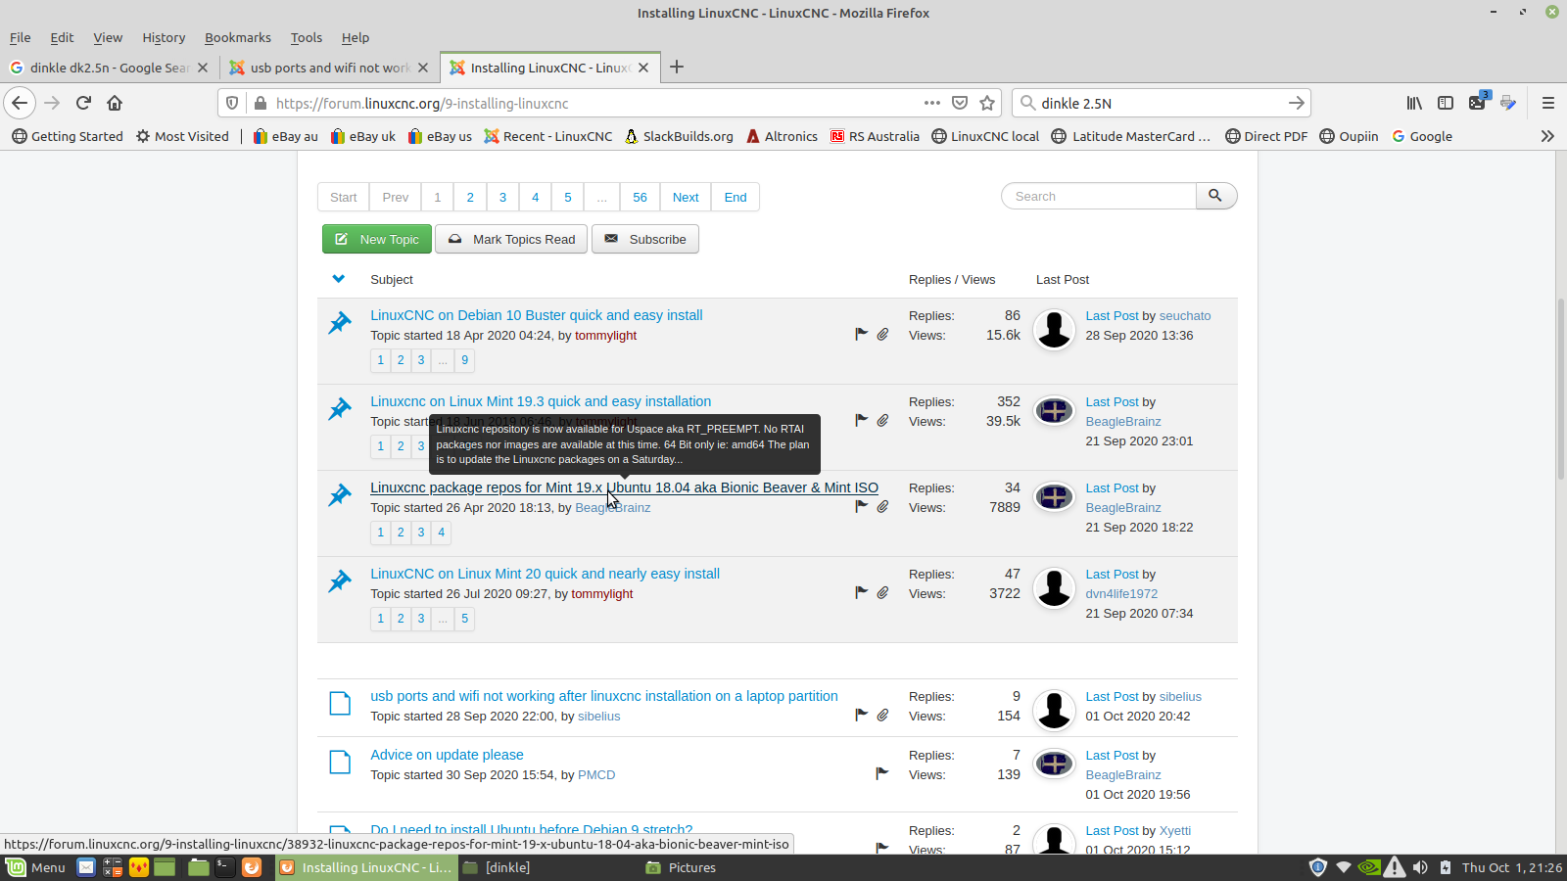Viewport: 1567px width, 881px height.
Task: Click the forum search magnifier button
Action: [1215, 196]
